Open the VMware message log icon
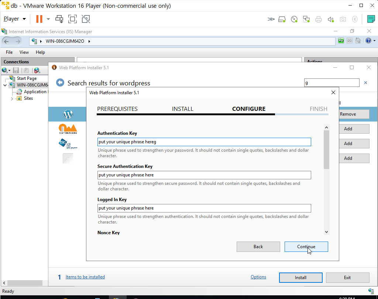 371,19
